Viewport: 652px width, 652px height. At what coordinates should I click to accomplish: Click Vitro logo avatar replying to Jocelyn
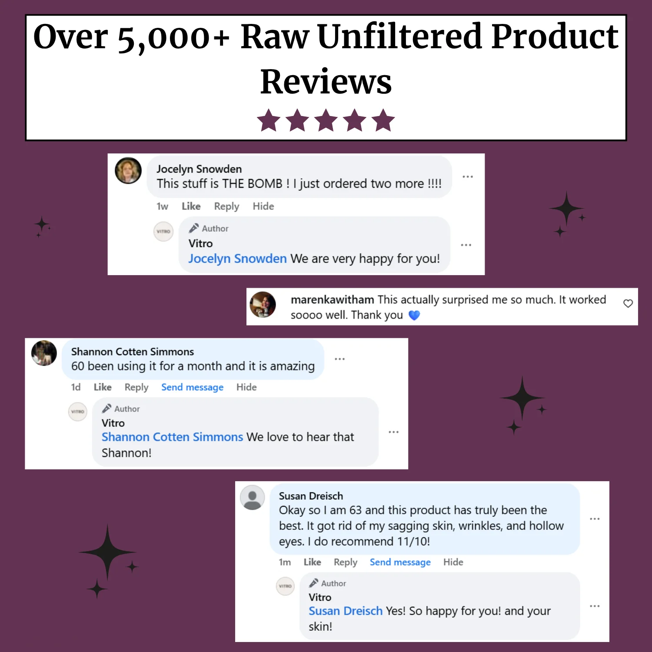[163, 231]
